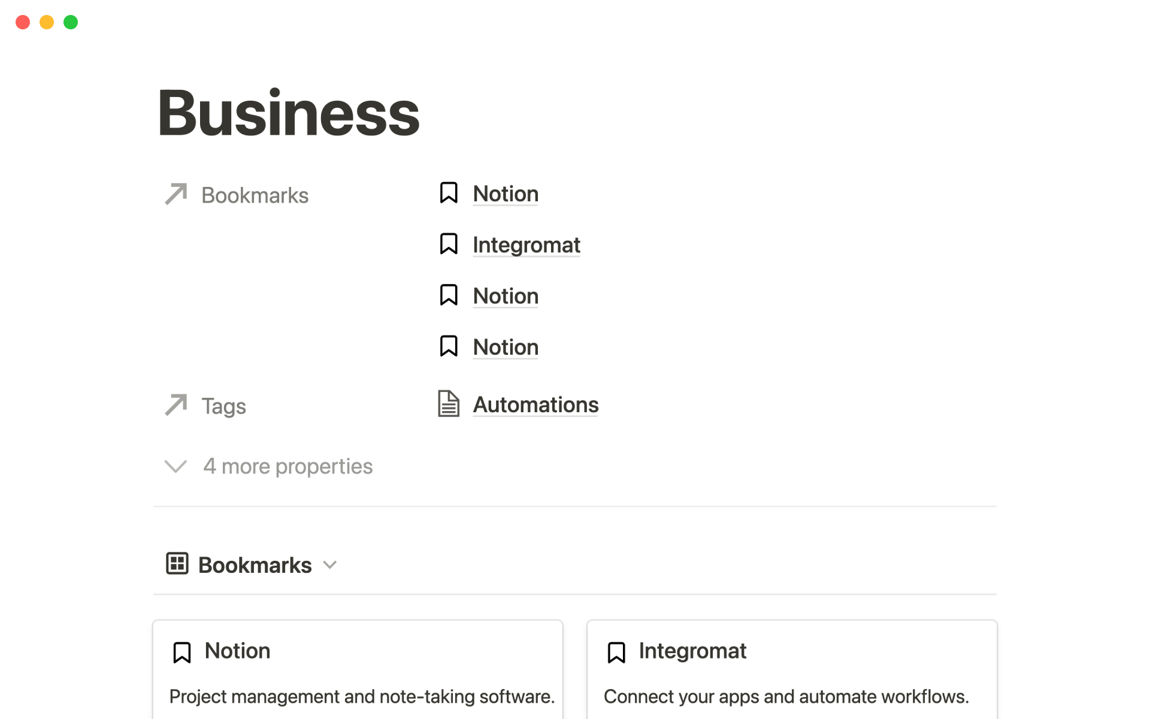Click the database grid icon before Bookmarks heading
The height and width of the screenshot is (719, 1150).
pyautogui.click(x=175, y=563)
